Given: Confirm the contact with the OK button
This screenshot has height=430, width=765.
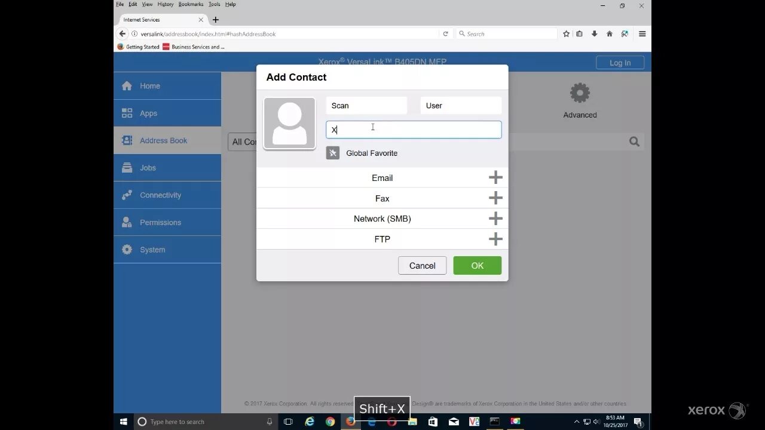Looking at the screenshot, I should tap(477, 266).
